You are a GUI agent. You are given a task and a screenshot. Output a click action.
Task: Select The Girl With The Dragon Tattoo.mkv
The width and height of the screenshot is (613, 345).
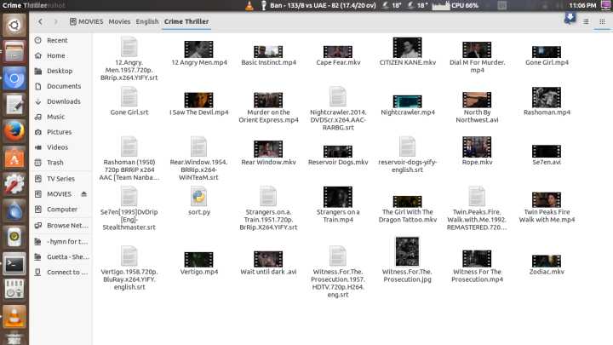(407, 210)
